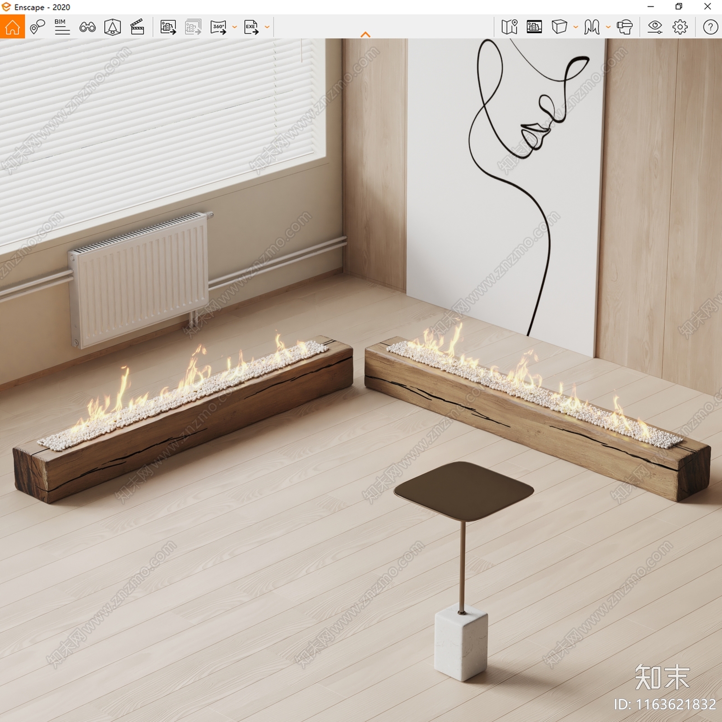Open 360 panorama export dropdown arrow
The image size is (722, 722).
(x=234, y=27)
